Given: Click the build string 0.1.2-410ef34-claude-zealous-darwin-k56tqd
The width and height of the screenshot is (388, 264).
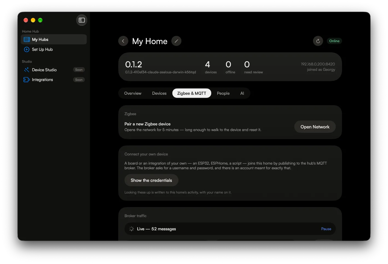Looking at the screenshot, I should tap(161, 72).
